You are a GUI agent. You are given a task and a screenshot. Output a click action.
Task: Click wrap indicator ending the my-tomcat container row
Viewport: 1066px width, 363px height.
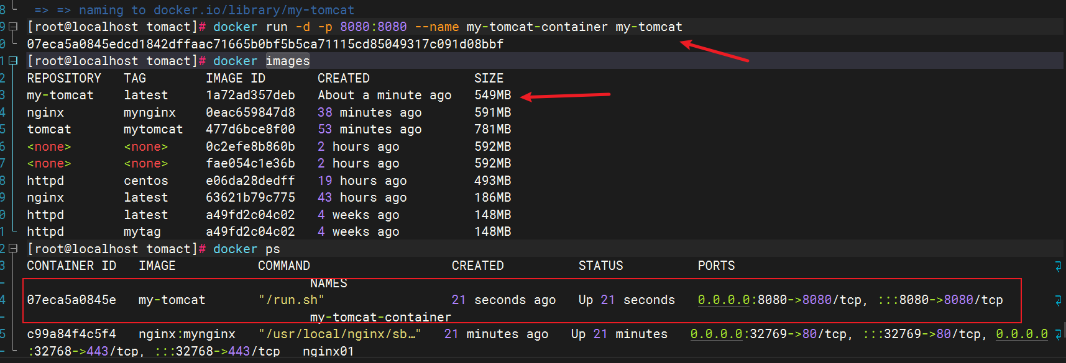(x=1058, y=300)
